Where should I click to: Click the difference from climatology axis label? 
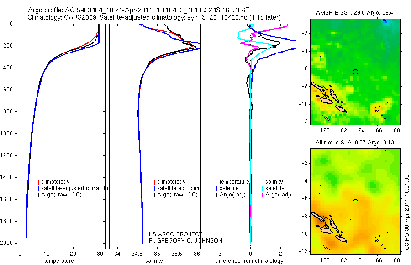pyautogui.click(x=249, y=261)
